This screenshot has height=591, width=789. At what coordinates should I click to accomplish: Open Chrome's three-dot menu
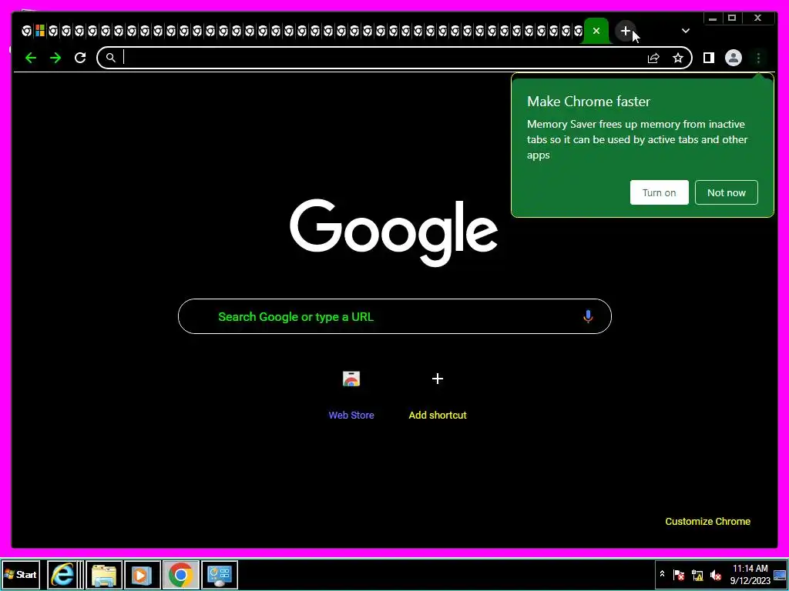point(758,58)
